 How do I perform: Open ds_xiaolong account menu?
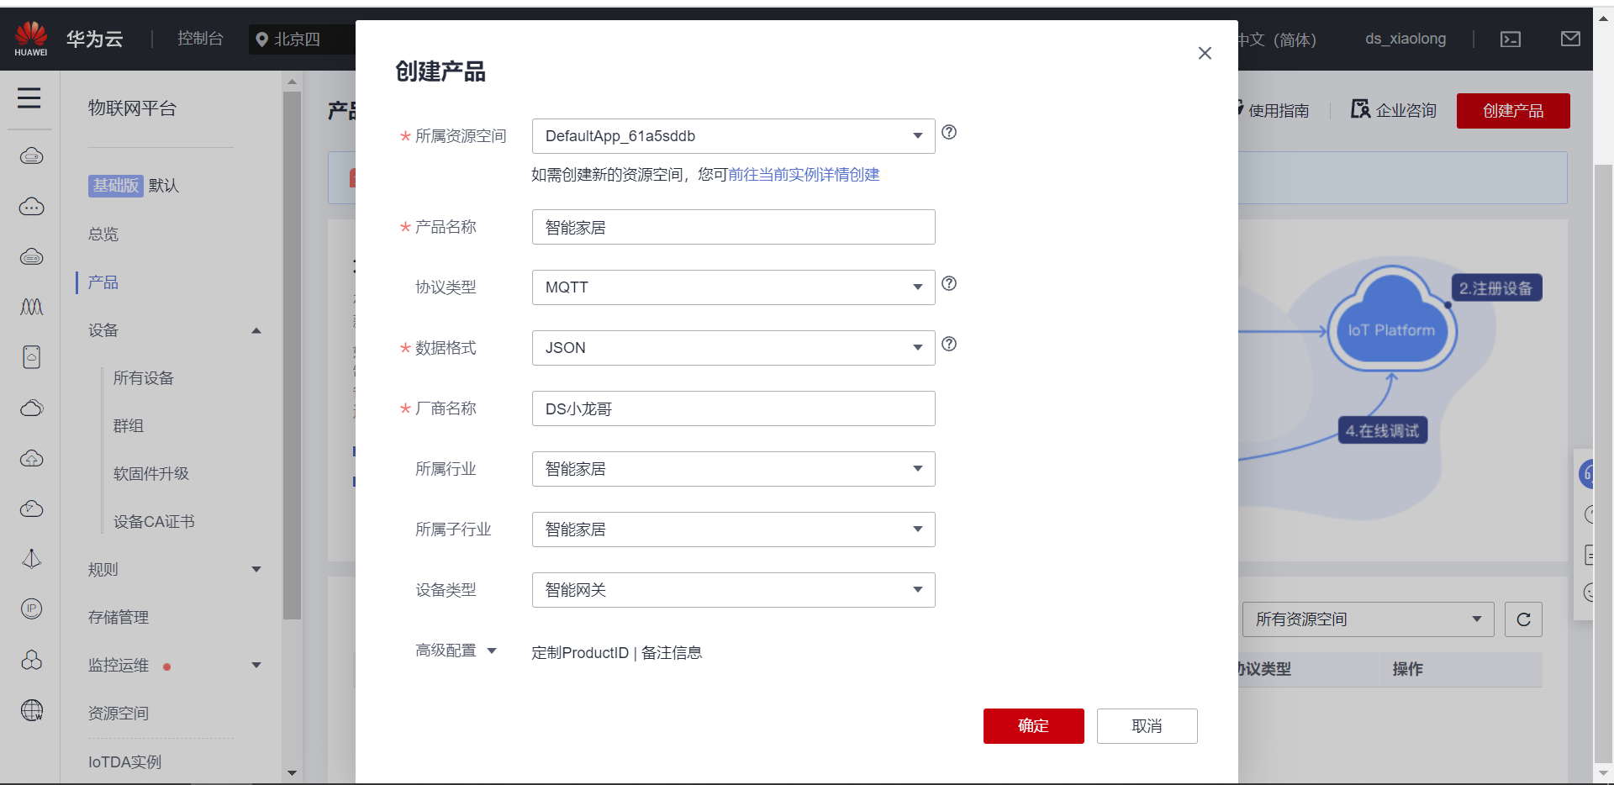click(1406, 39)
